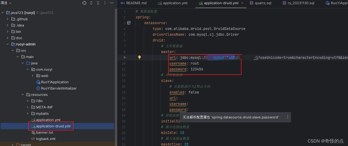348x146 pixels.
Task: Switch to the ry_20231130.sql tab
Action: [298, 3]
